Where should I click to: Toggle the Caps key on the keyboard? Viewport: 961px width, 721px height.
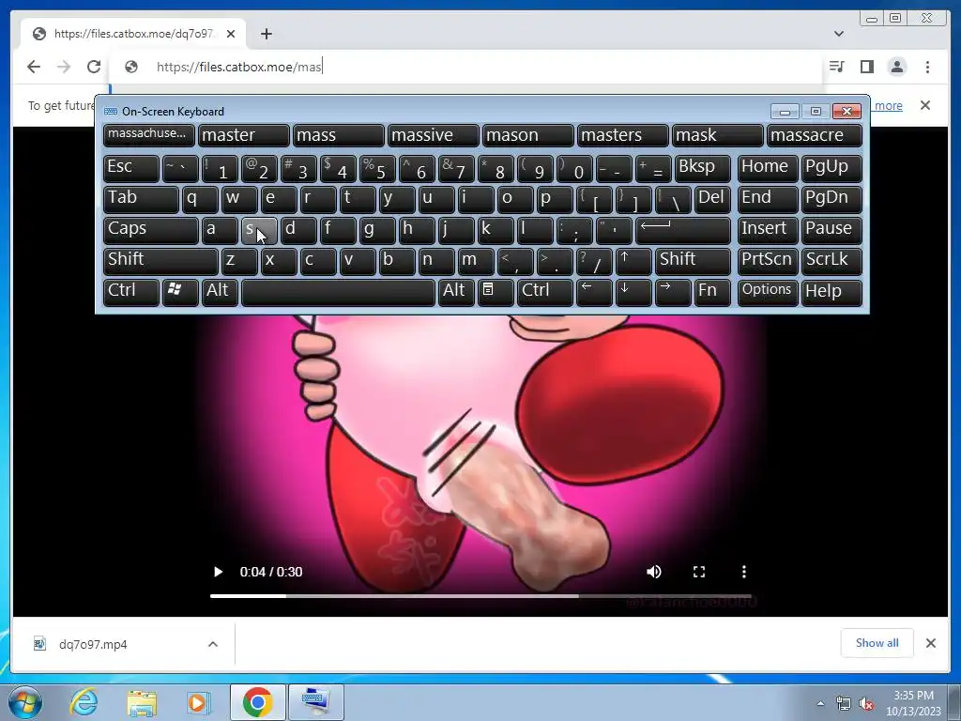[151, 230]
